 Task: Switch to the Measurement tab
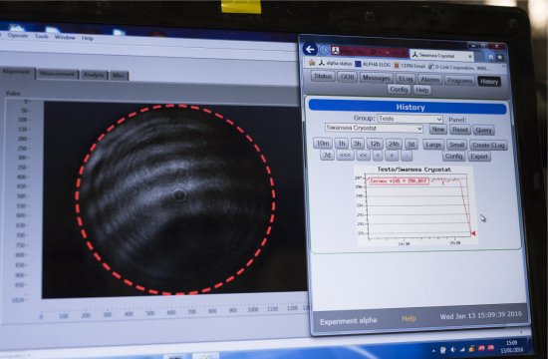click(57, 74)
